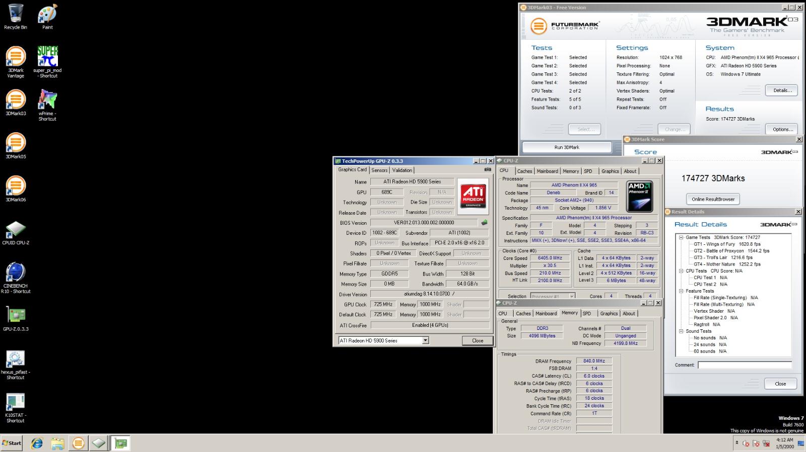Switch to the Sensors tab in GPU-Z

[x=379, y=170]
